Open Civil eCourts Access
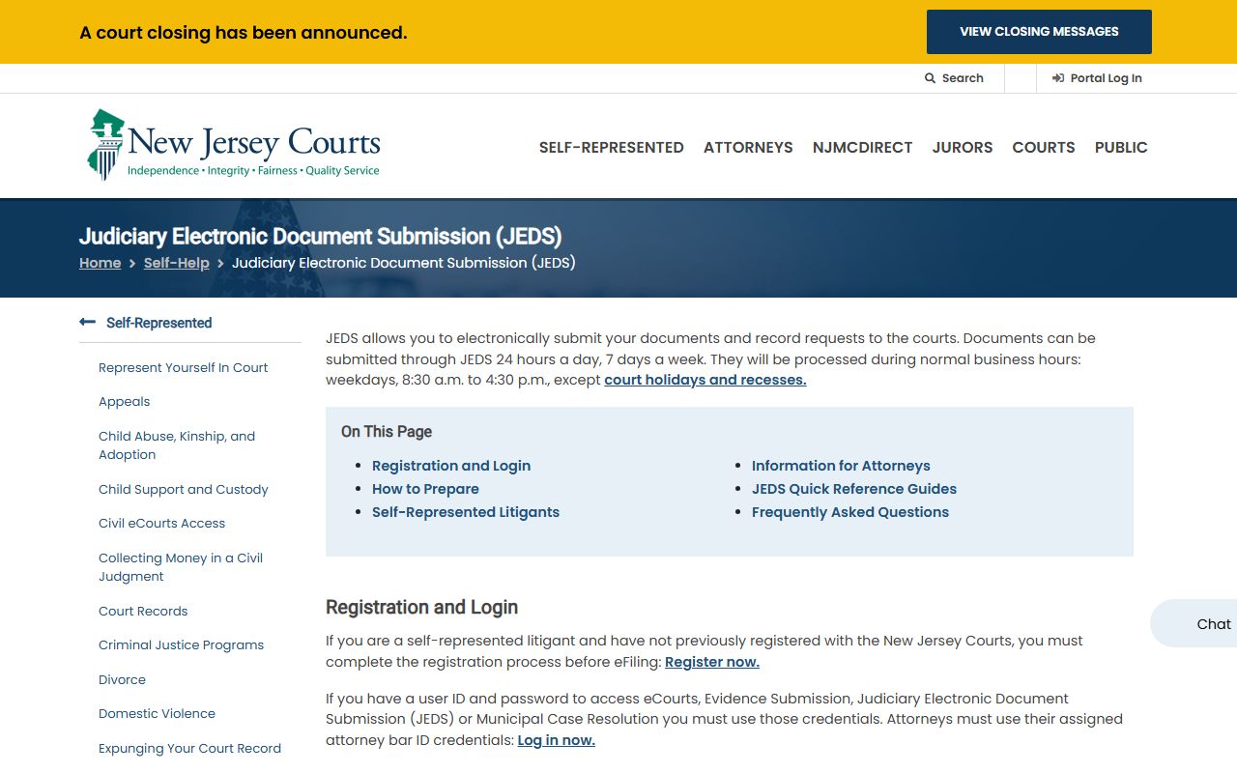The image size is (1237, 773). point(162,524)
